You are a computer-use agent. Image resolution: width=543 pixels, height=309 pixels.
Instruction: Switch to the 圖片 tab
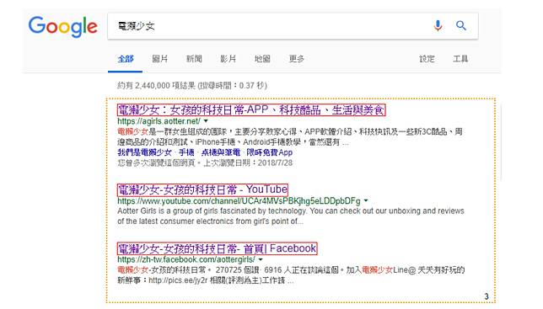tap(159, 59)
